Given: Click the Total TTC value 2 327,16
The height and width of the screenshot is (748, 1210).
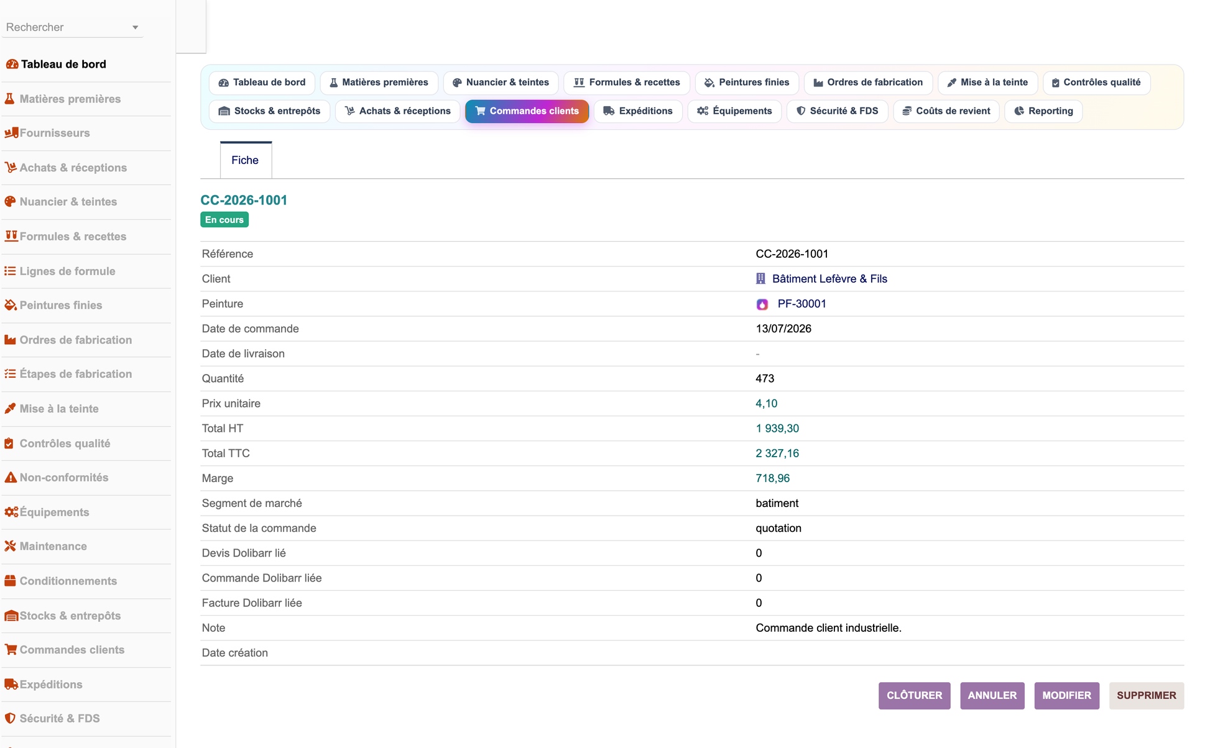Looking at the screenshot, I should tap(777, 454).
